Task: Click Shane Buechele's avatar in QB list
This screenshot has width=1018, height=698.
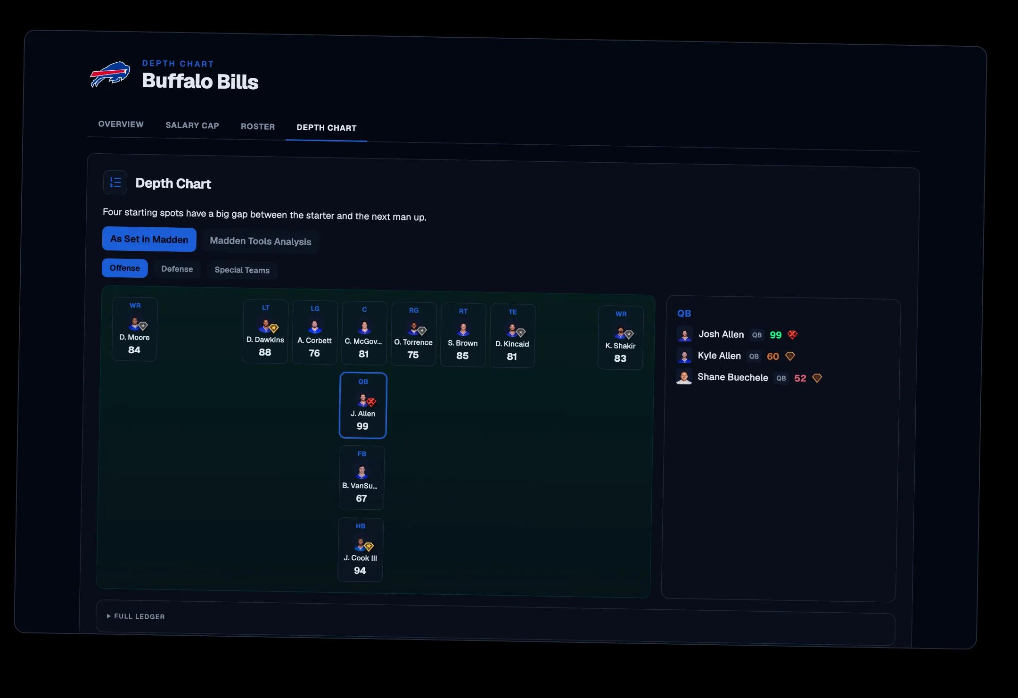Action: point(684,376)
